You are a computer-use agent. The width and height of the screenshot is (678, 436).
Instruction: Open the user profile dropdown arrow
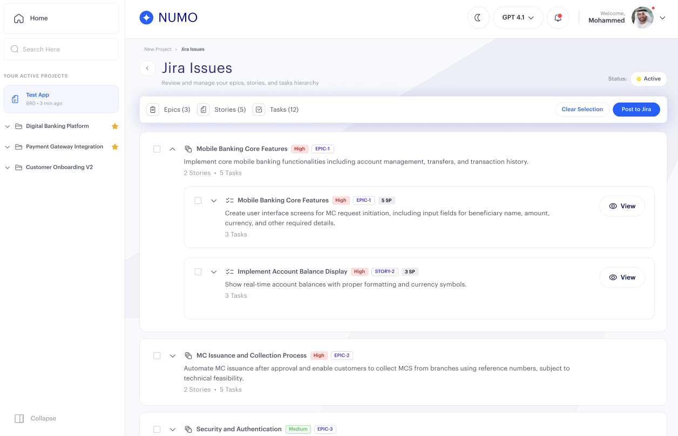[663, 18]
